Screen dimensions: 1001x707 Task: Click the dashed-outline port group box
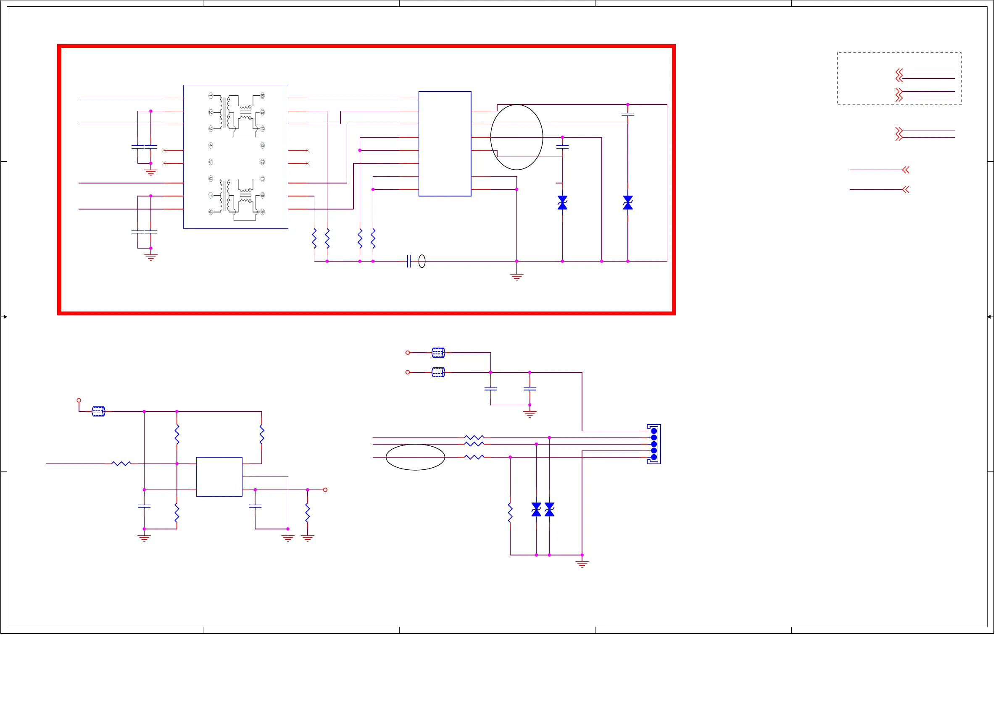pyautogui.click(x=899, y=79)
